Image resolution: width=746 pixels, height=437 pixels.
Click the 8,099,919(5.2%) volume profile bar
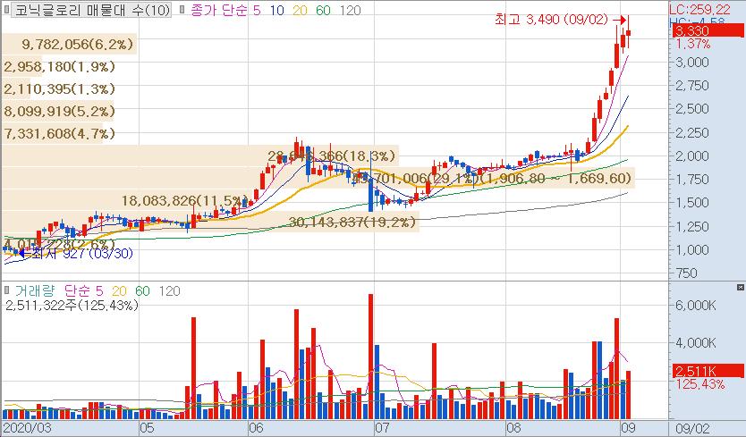click(x=59, y=112)
